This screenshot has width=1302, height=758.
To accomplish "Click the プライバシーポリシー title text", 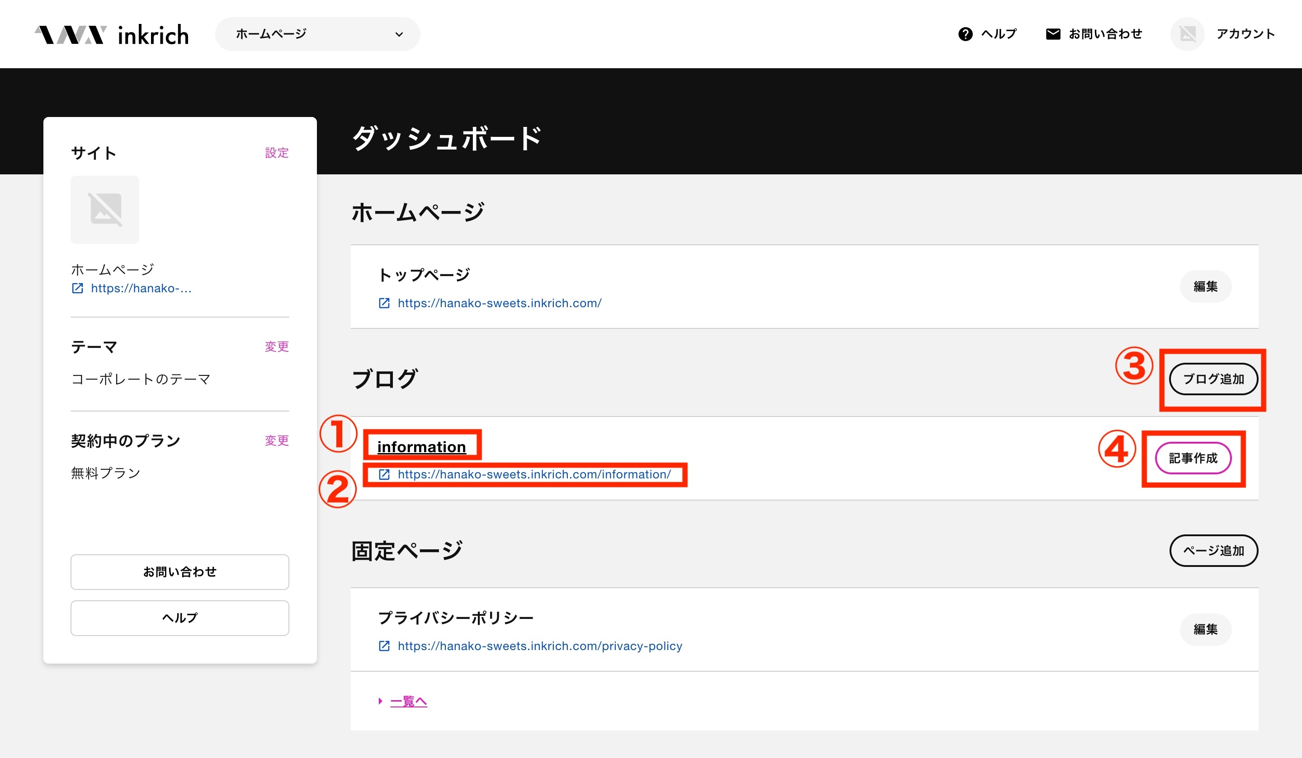I will click(x=456, y=618).
